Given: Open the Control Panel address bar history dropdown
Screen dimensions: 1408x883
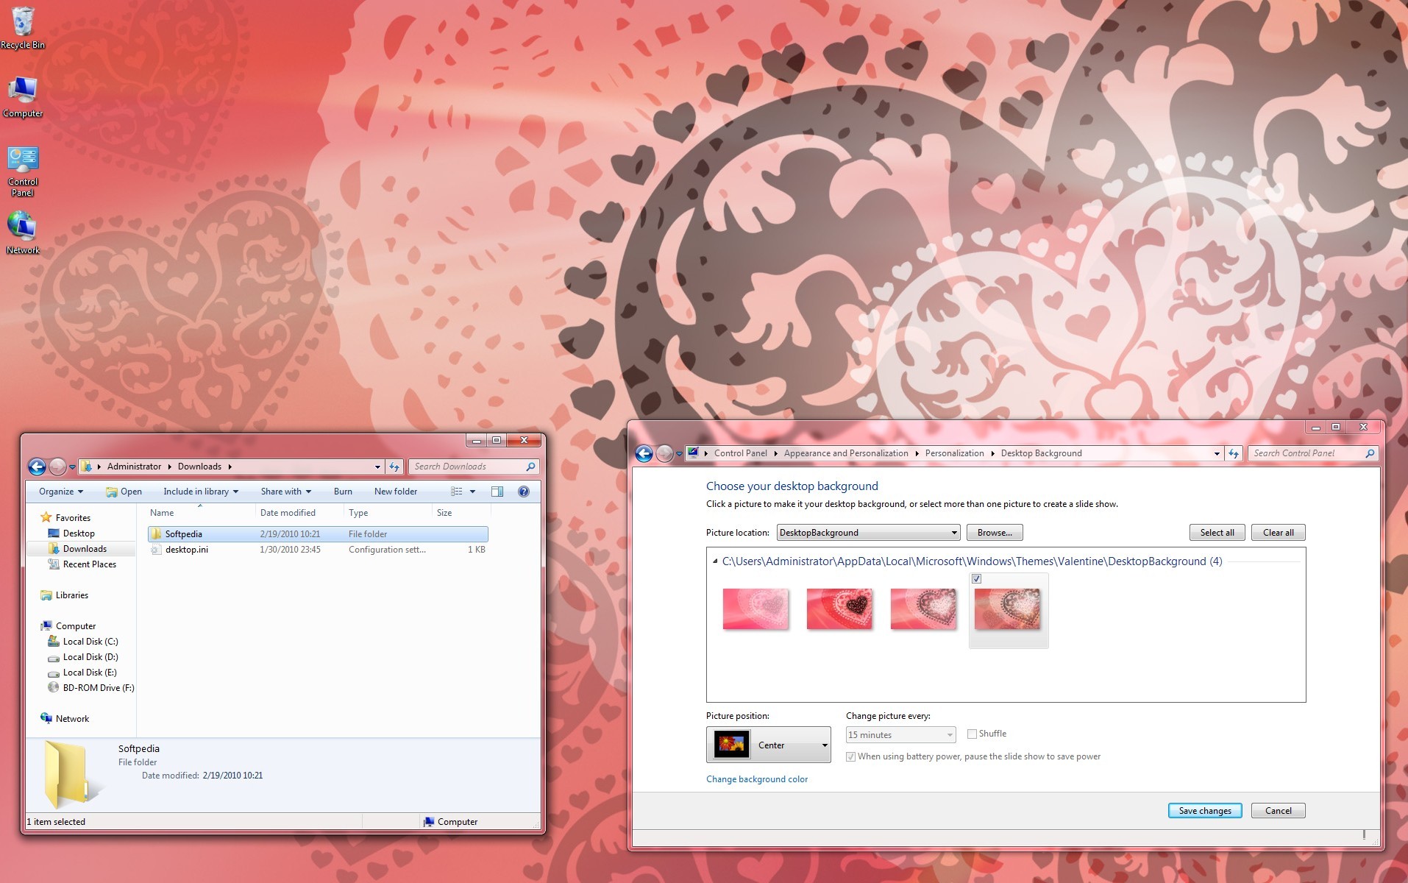Looking at the screenshot, I should [x=1217, y=453].
